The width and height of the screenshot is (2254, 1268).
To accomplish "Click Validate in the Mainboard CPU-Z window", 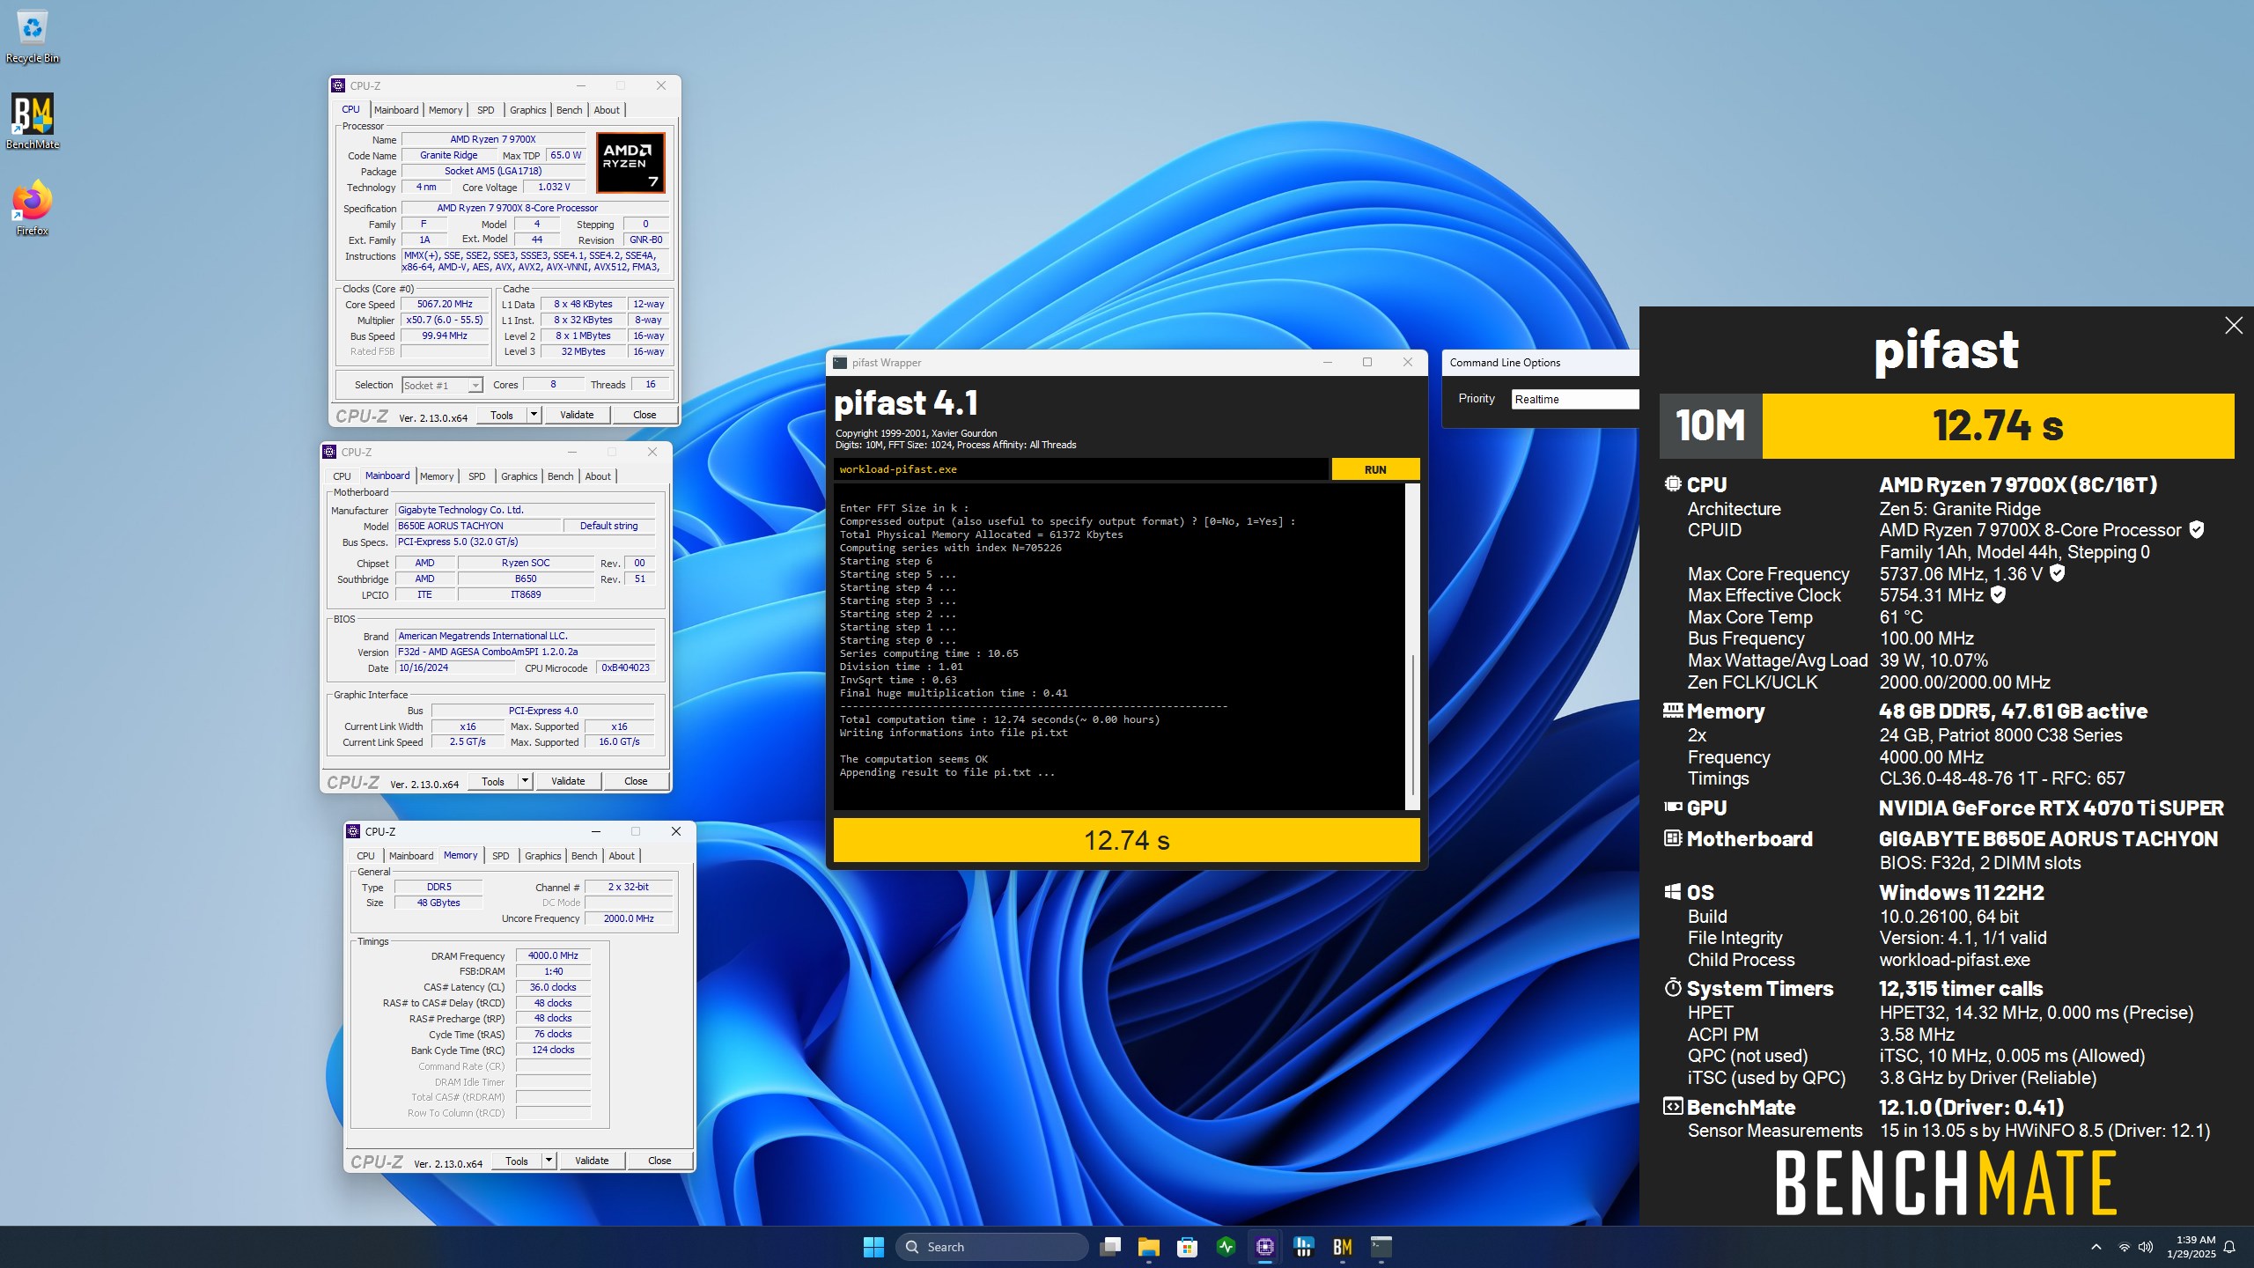I will (568, 781).
